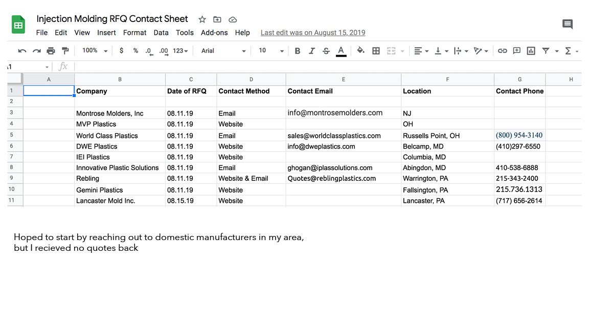The width and height of the screenshot is (589, 331).
Task: Click the Insert comment icon
Action: pyautogui.click(x=517, y=51)
